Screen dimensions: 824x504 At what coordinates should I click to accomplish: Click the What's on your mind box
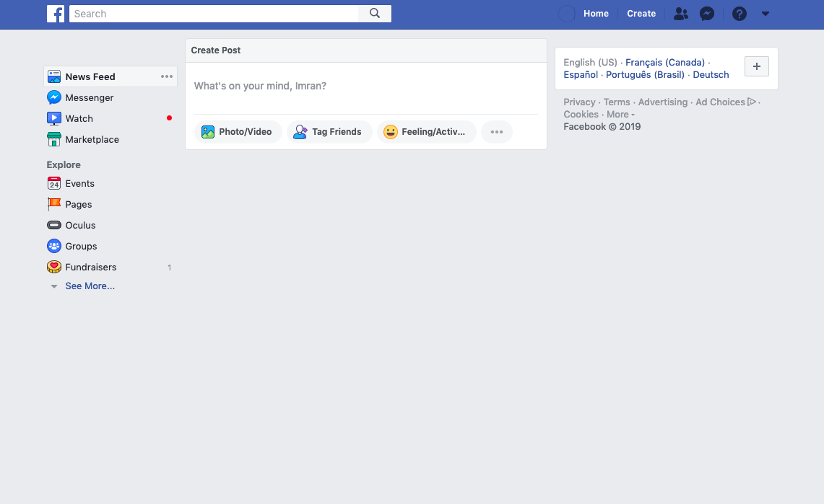(365, 86)
